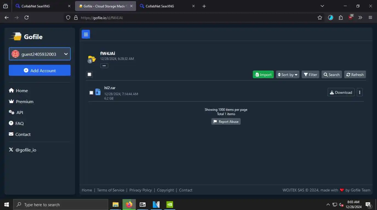Viewport: 377px width, 210px height.
Task: Open the blue circular extension icon
Action: point(331,17)
